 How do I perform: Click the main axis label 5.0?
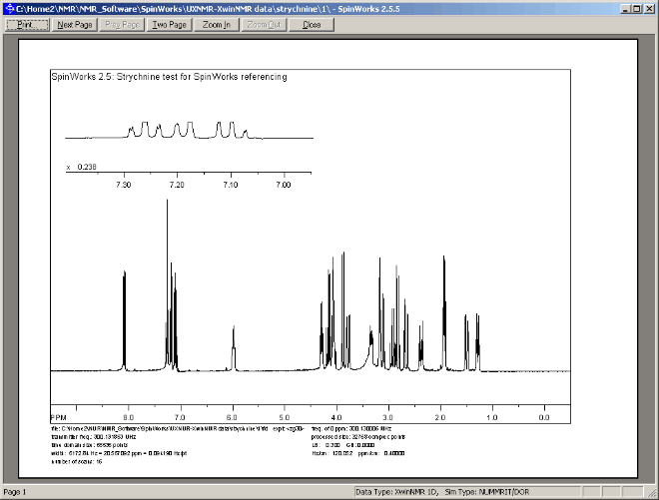(x=285, y=417)
